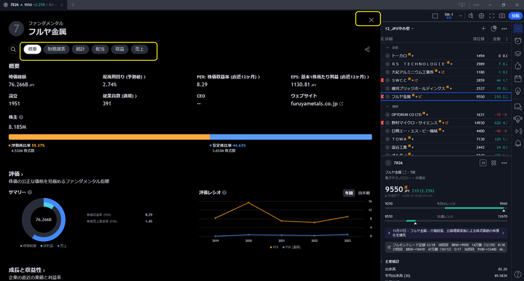Close the fundamentals panel with the X
Screen dimensions: 524x281
(371, 20)
